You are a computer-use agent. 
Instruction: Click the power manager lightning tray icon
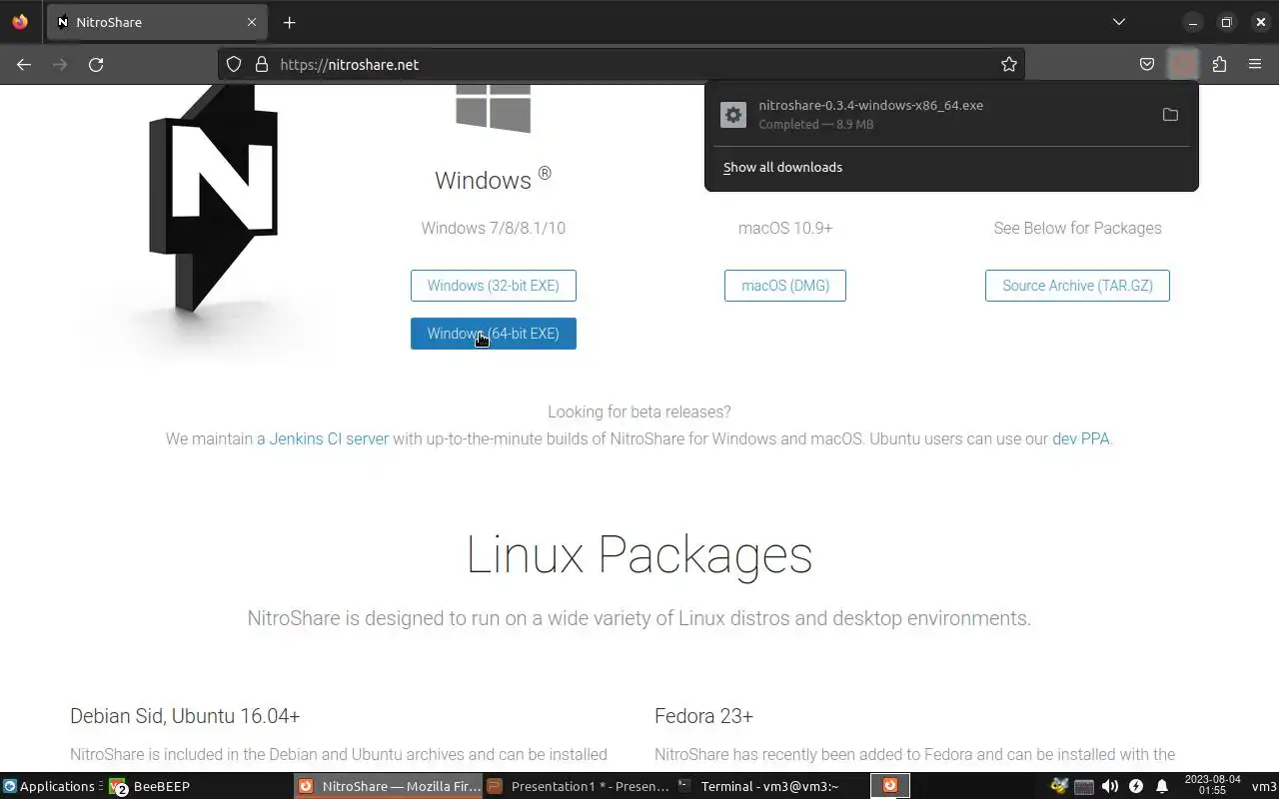coord(1136,786)
